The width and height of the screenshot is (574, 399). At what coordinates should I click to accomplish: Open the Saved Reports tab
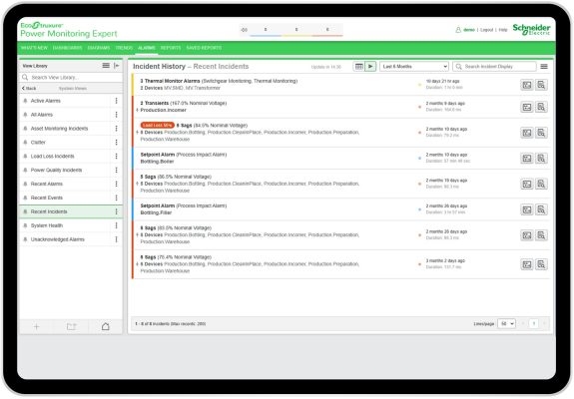(x=204, y=48)
